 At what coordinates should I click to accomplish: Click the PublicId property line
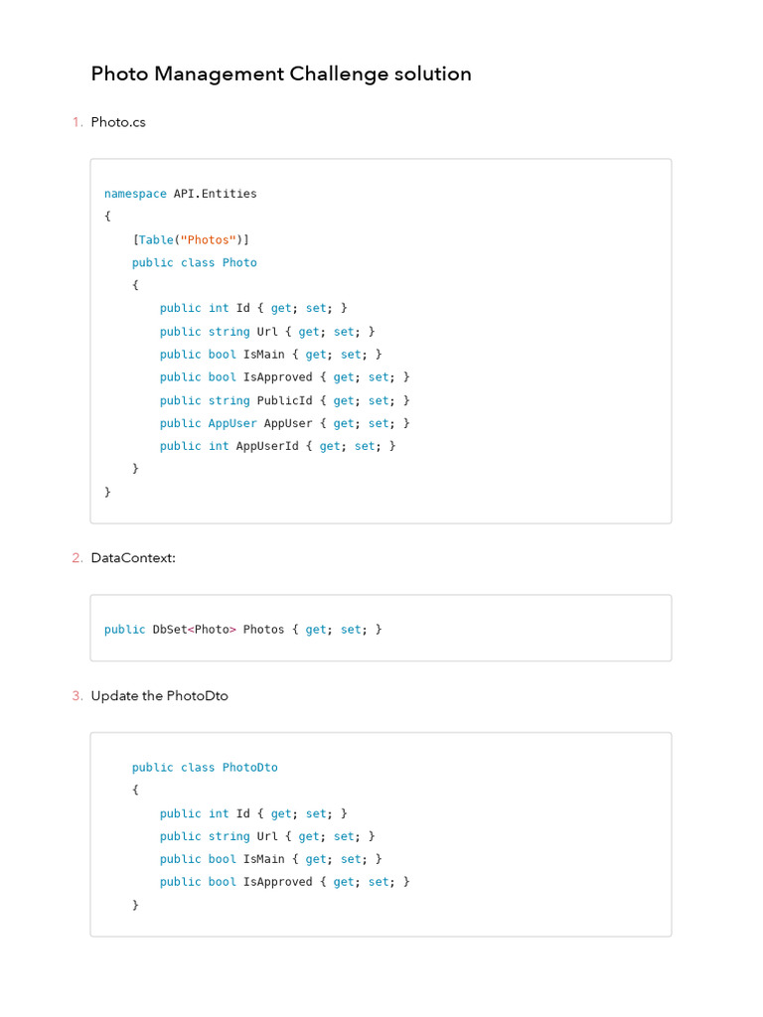[284, 400]
